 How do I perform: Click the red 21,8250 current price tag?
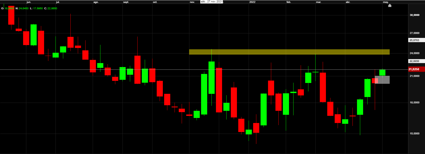point(416,69)
